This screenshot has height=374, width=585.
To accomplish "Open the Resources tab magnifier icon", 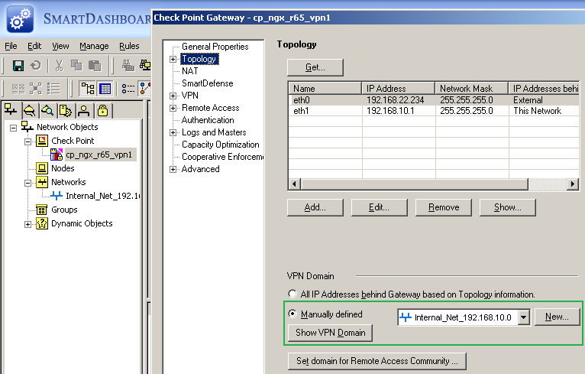I will pyautogui.click(x=47, y=111).
